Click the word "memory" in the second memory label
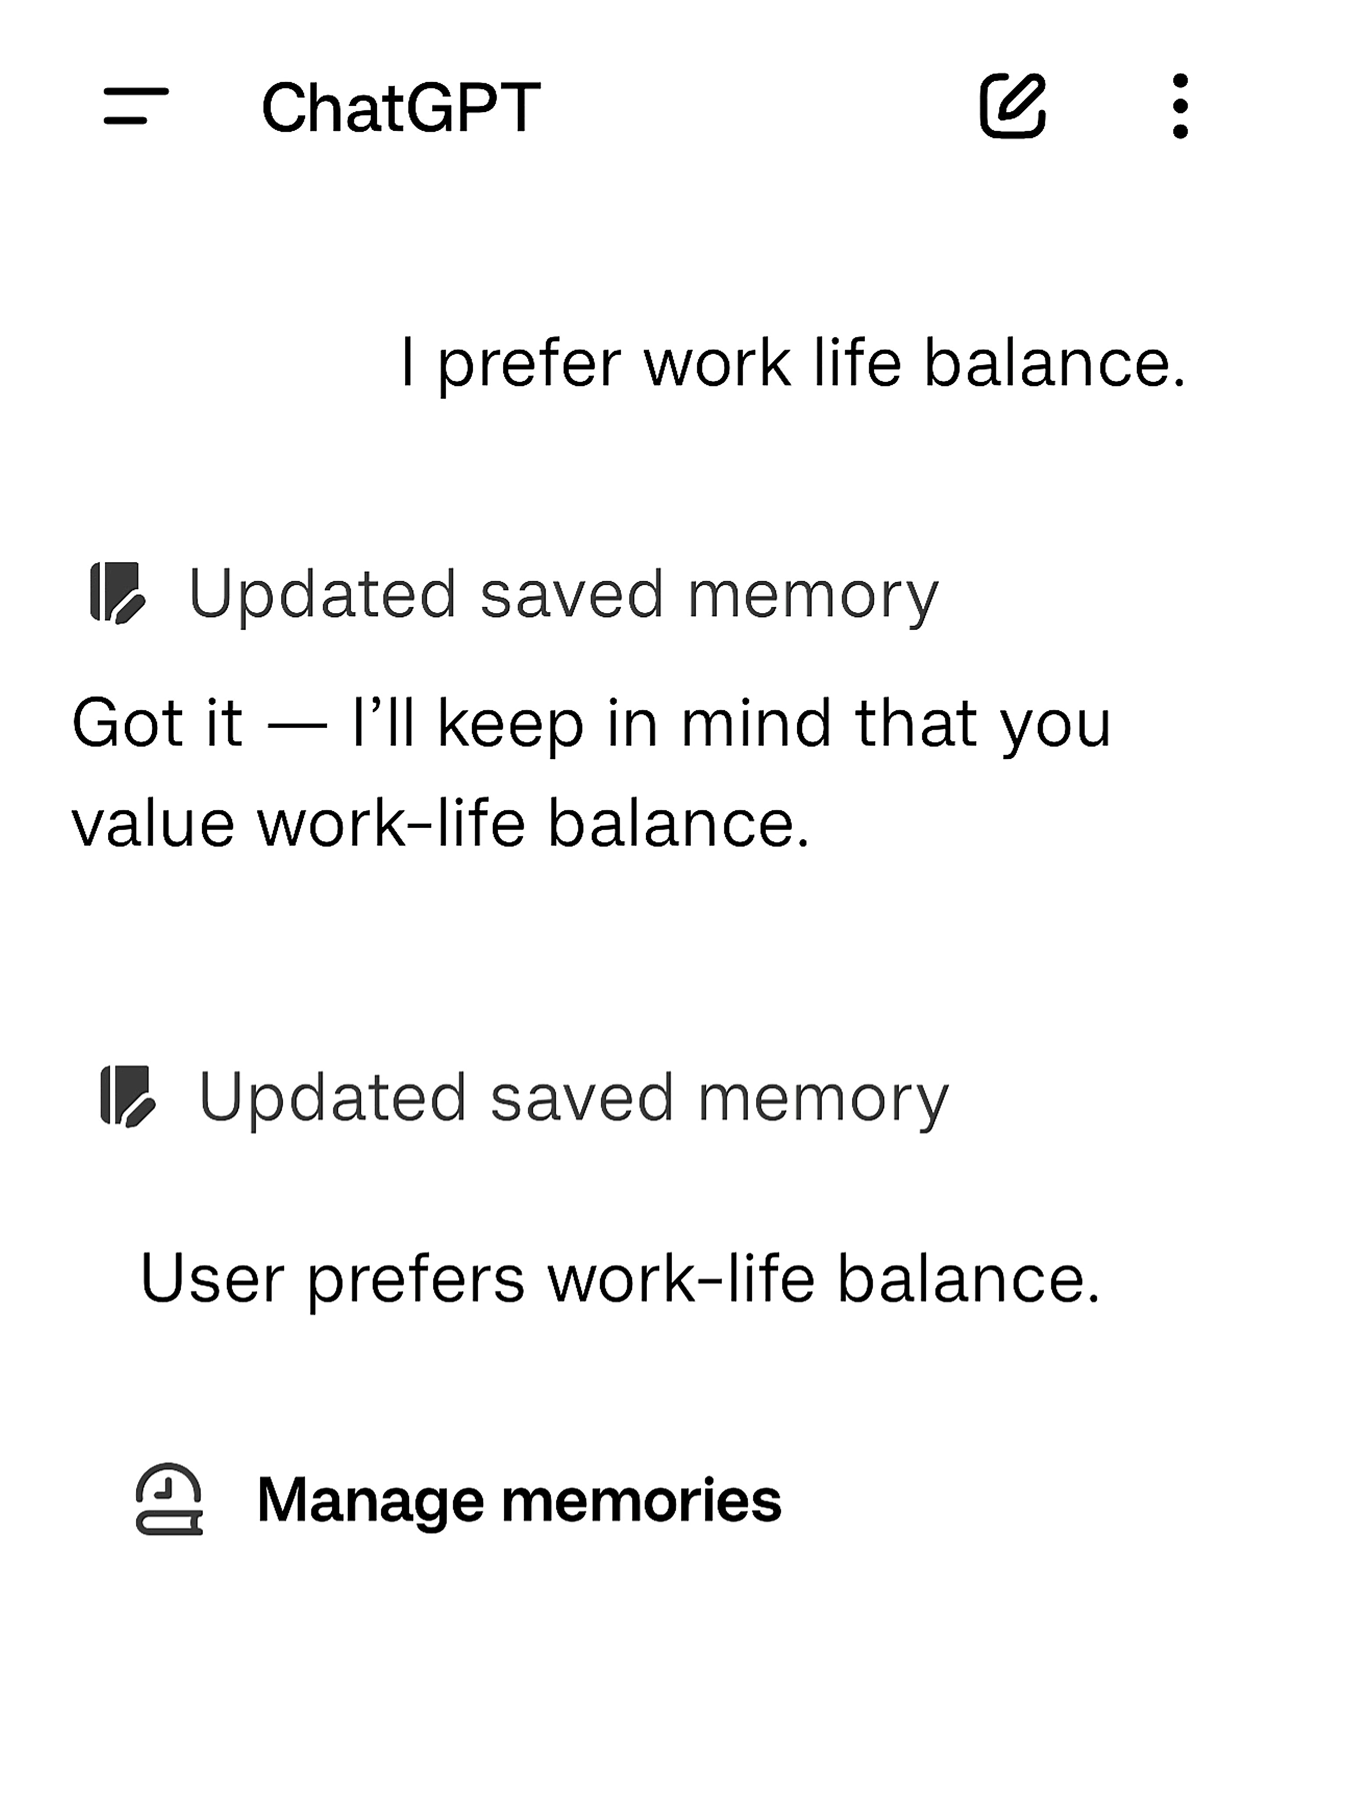1361x1794 pixels. pyautogui.click(x=822, y=1098)
